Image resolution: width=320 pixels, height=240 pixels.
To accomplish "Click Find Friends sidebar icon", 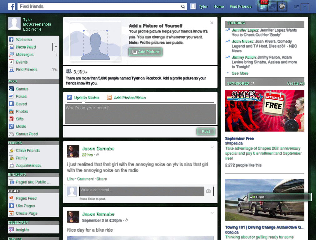I will (x=11, y=70).
